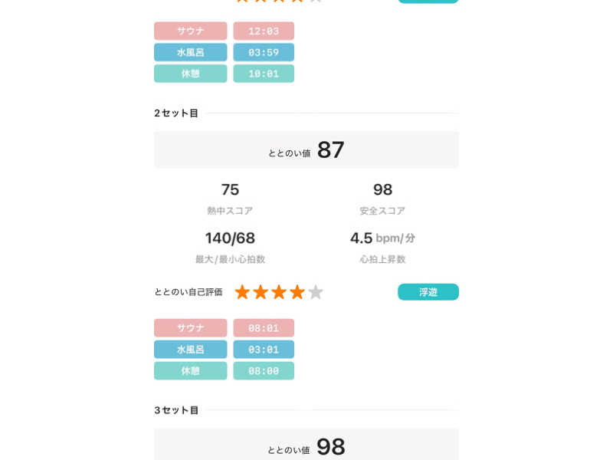Open the 3セット目 section header

point(176,410)
